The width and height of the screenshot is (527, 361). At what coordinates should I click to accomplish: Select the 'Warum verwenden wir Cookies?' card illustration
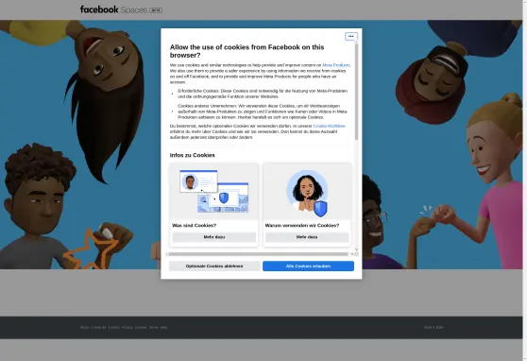point(307,192)
